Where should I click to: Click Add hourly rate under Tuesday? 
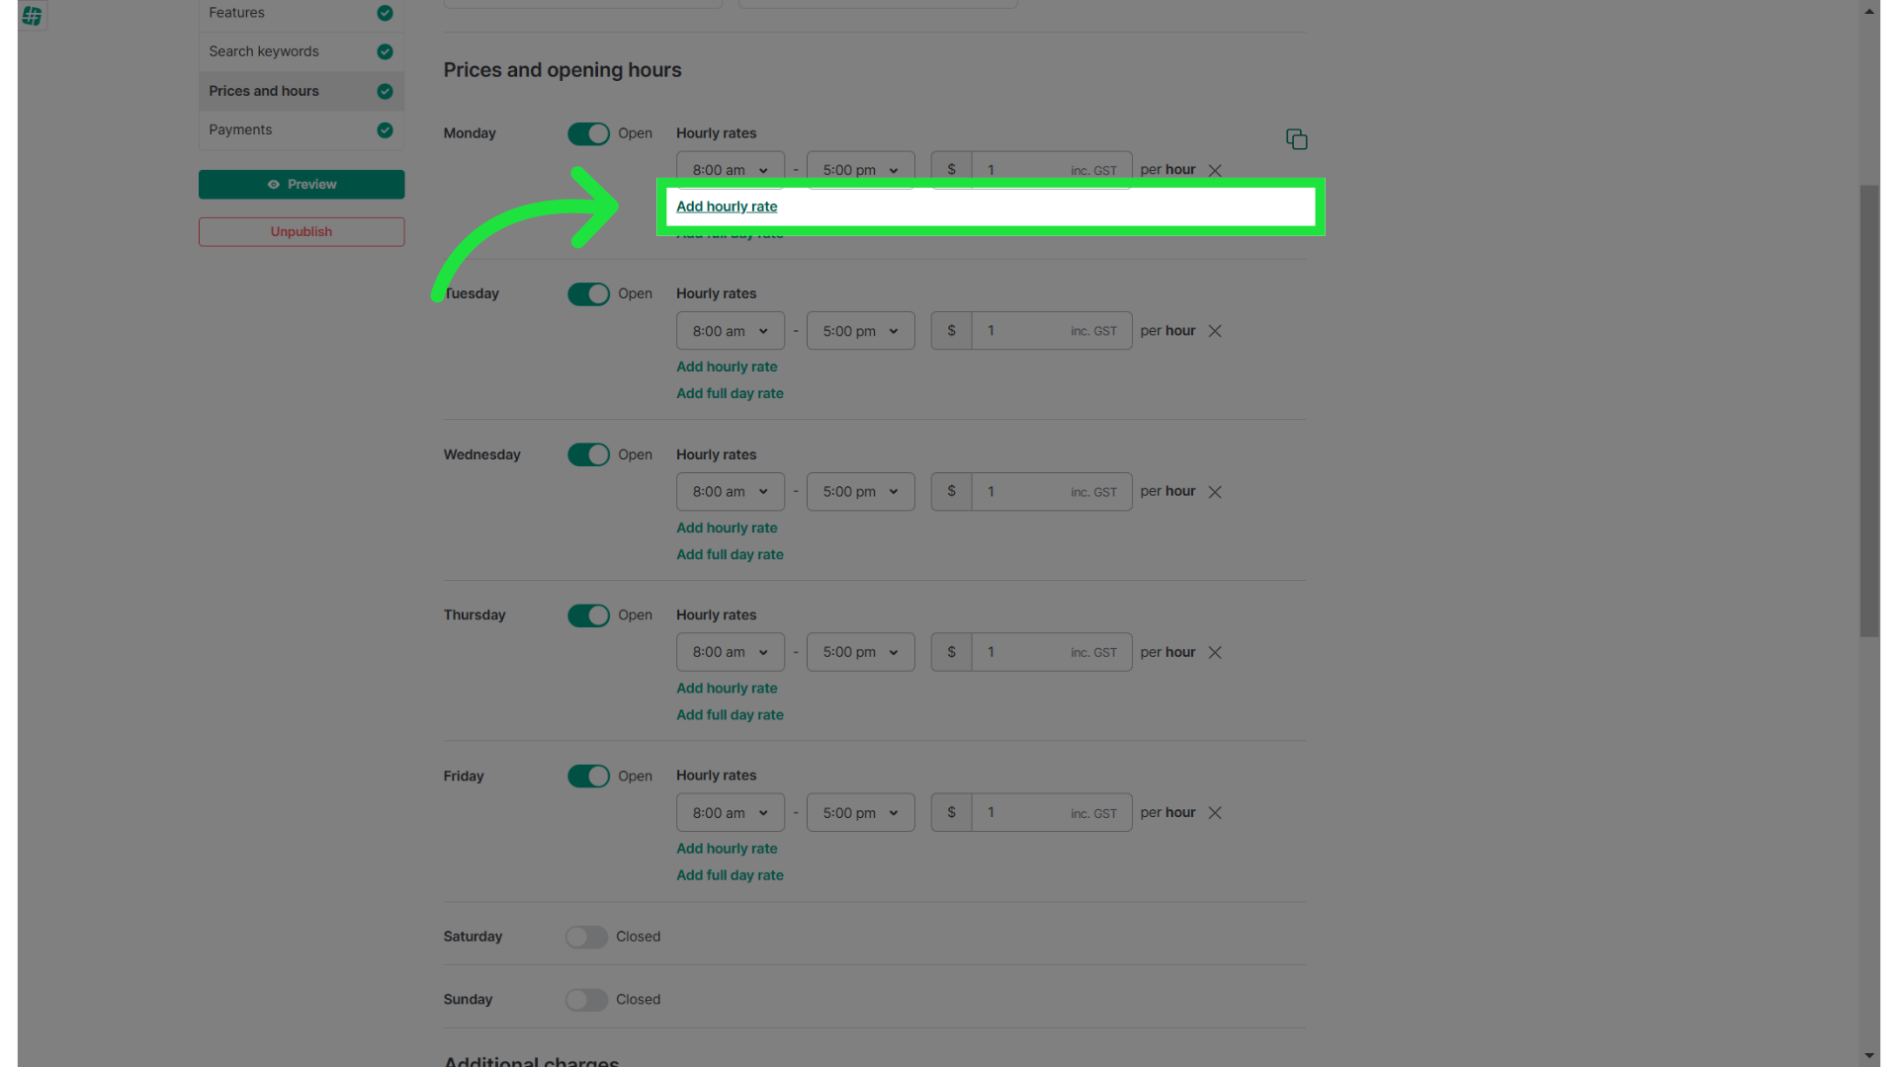point(727,367)
